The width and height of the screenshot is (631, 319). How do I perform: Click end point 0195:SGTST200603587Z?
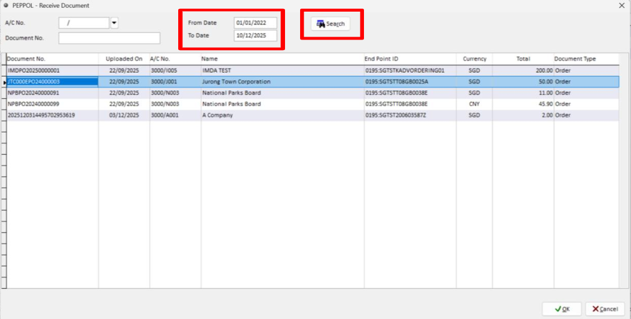pos(410,115)
